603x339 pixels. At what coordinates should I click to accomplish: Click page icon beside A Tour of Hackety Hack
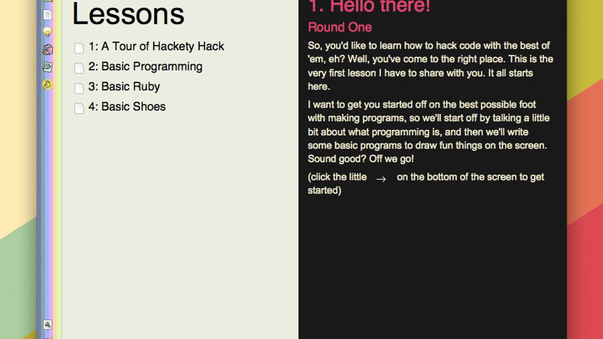tap(79, 48)
